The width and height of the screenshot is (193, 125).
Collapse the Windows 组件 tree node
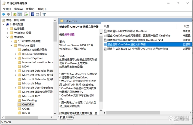(x=11, y=45)
